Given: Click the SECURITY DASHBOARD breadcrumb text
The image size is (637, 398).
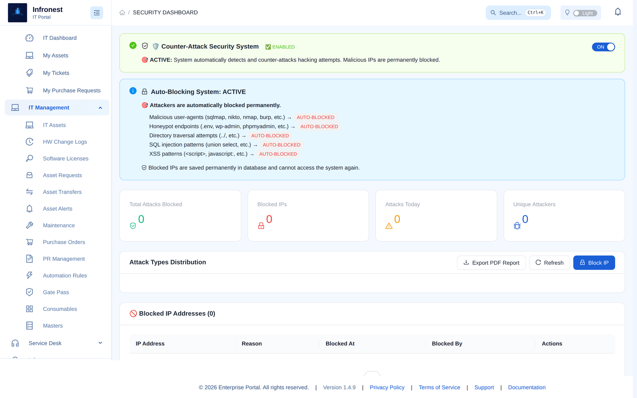Looking at the screenshot, I should click(165, 12).
